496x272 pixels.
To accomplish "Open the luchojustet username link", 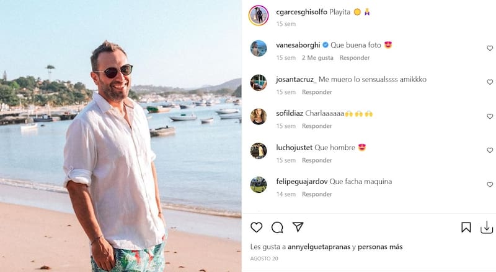I will click(294, 148).
